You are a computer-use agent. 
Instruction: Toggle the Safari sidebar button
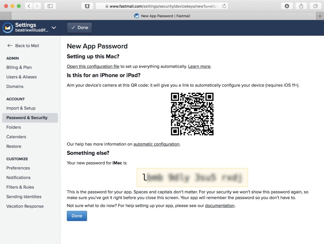tap(50, 6)
